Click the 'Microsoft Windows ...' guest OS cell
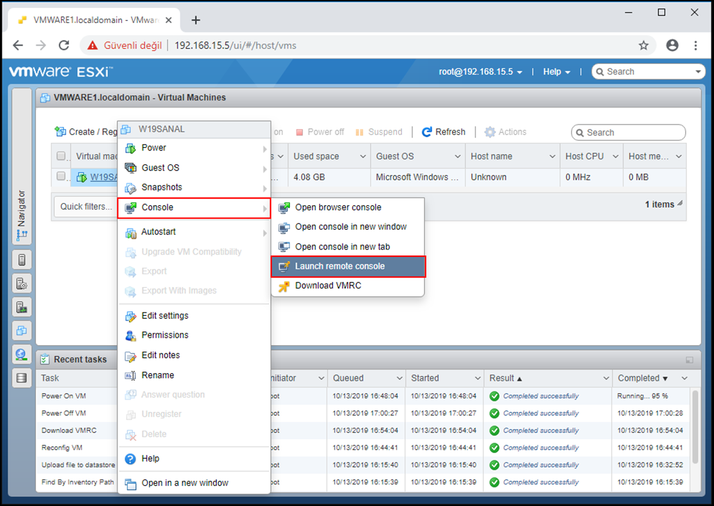This screenshot has width=714, height=506. pos(418,177)
